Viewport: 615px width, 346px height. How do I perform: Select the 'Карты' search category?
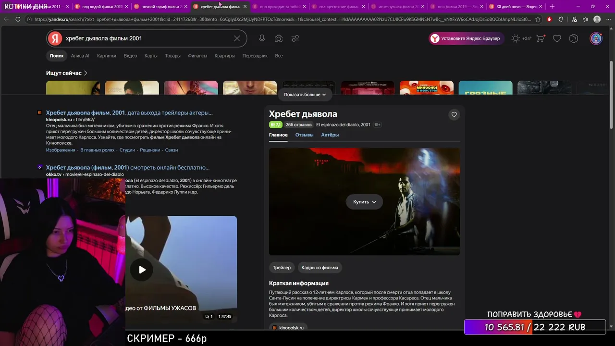[151, 56]
